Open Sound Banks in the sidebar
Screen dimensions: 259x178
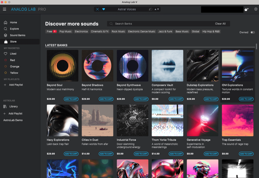click(x=17, y=35)
